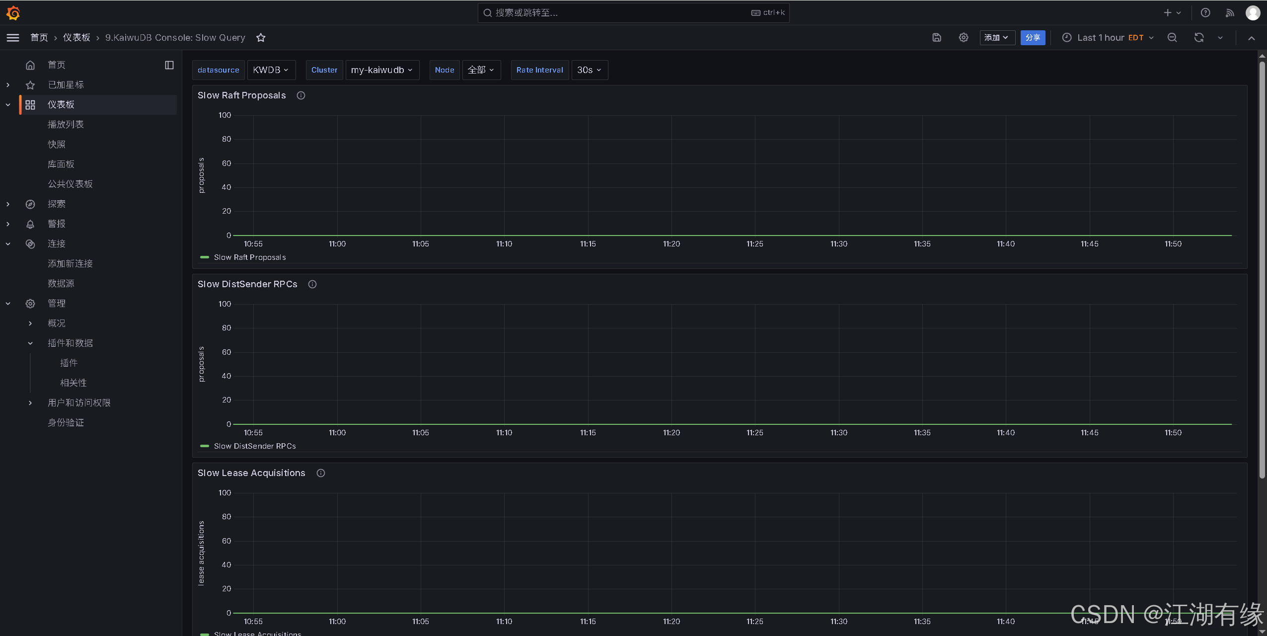The image size is (1267, 636).
Task: Open dashboard settings gear icon
Action: click(x=964, y=38)
